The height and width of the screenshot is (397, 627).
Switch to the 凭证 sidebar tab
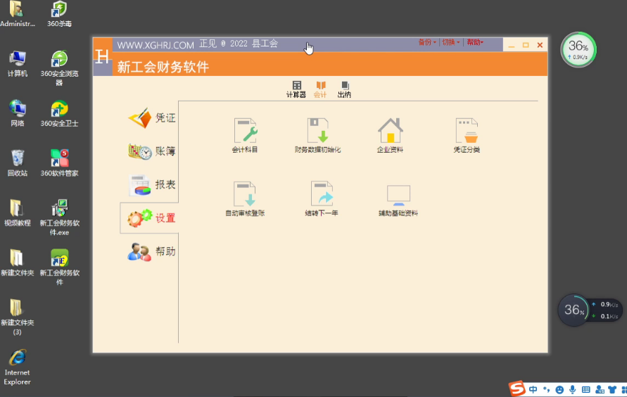151,118
